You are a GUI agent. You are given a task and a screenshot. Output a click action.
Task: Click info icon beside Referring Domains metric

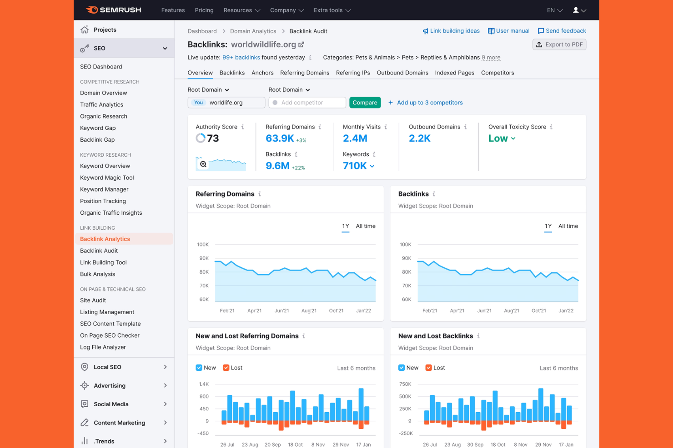(320, 127)
